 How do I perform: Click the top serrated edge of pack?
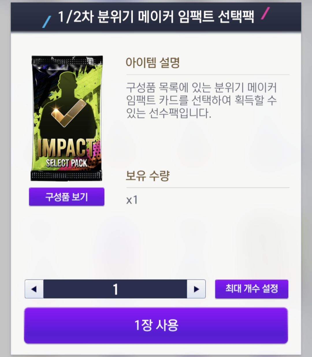(67, 60)
